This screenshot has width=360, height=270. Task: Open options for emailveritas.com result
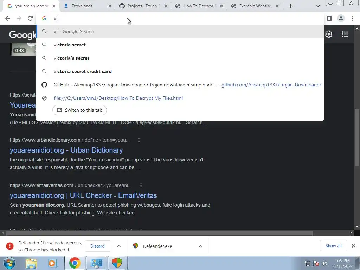141,185
